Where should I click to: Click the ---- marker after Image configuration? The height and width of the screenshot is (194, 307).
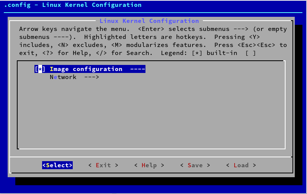pos(137,69)
